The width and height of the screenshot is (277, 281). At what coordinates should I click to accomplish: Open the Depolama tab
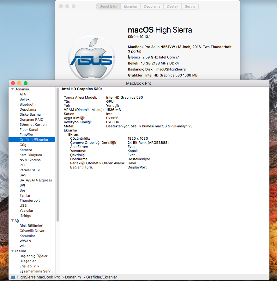click(x=152, y=6)
